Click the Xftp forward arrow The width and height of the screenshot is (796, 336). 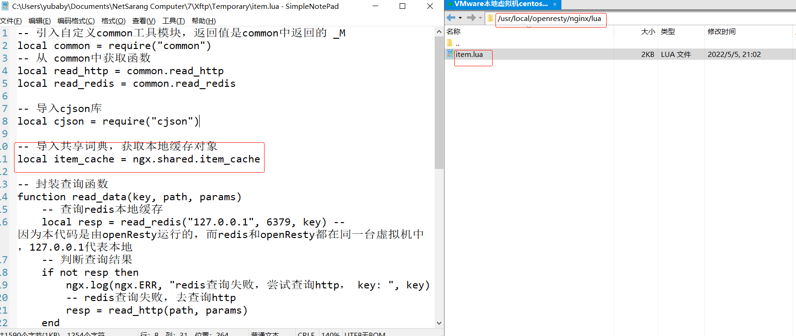471,18
